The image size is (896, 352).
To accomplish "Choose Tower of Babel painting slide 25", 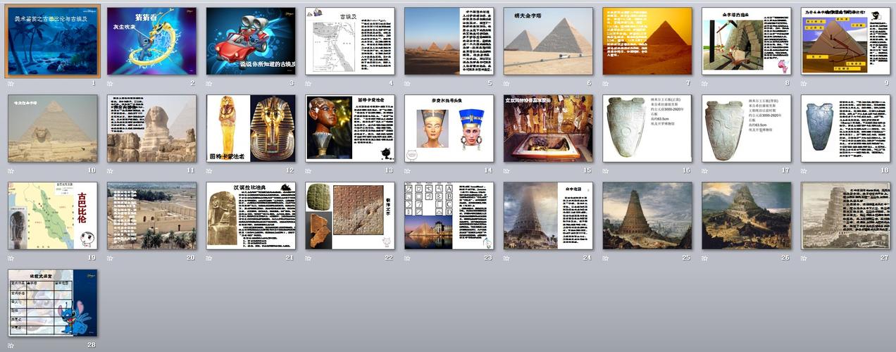I will [x=647, y=215].
